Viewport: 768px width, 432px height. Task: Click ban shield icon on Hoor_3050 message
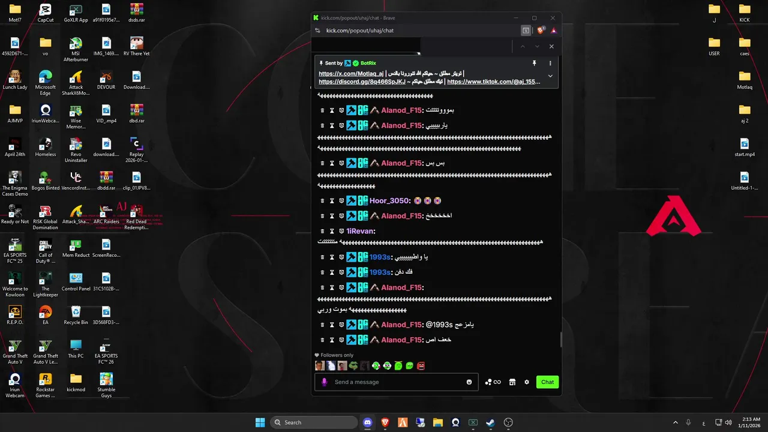click(341, 201)
